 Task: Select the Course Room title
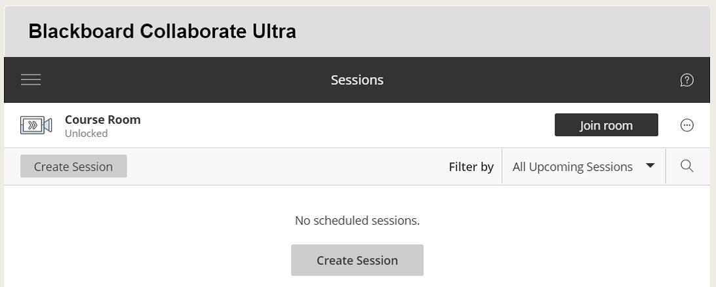[x=102, y=119]
